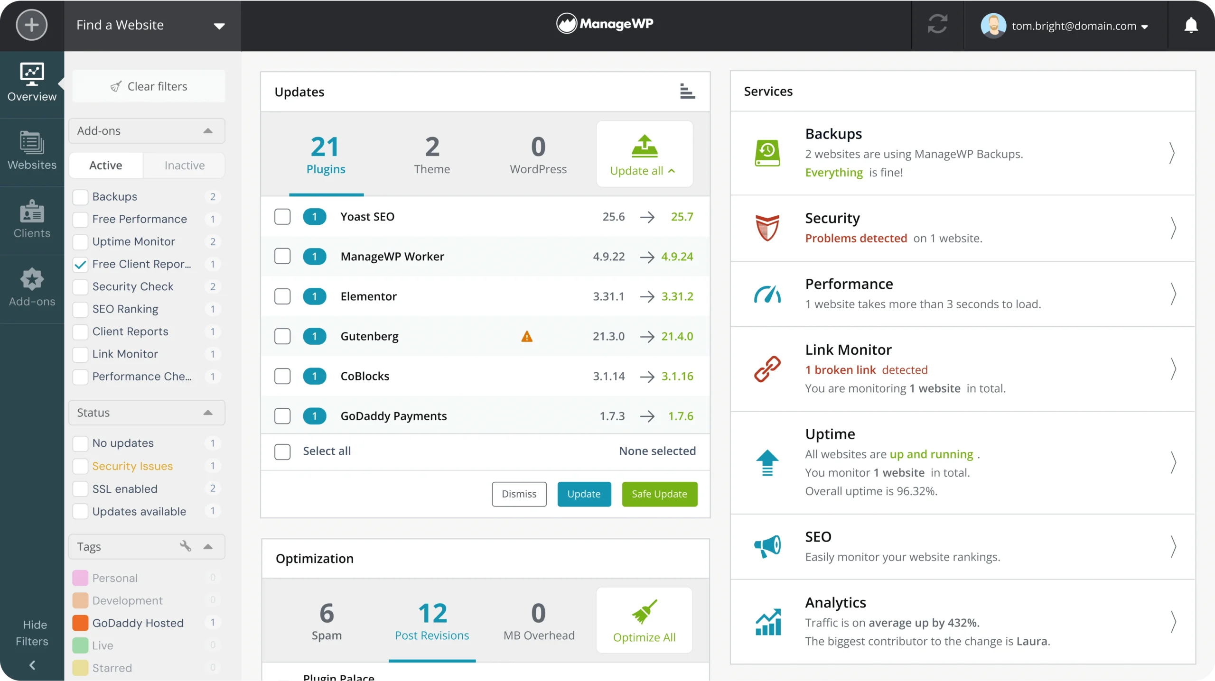Check the ManageWP Worker checkbox

(282, 257)
